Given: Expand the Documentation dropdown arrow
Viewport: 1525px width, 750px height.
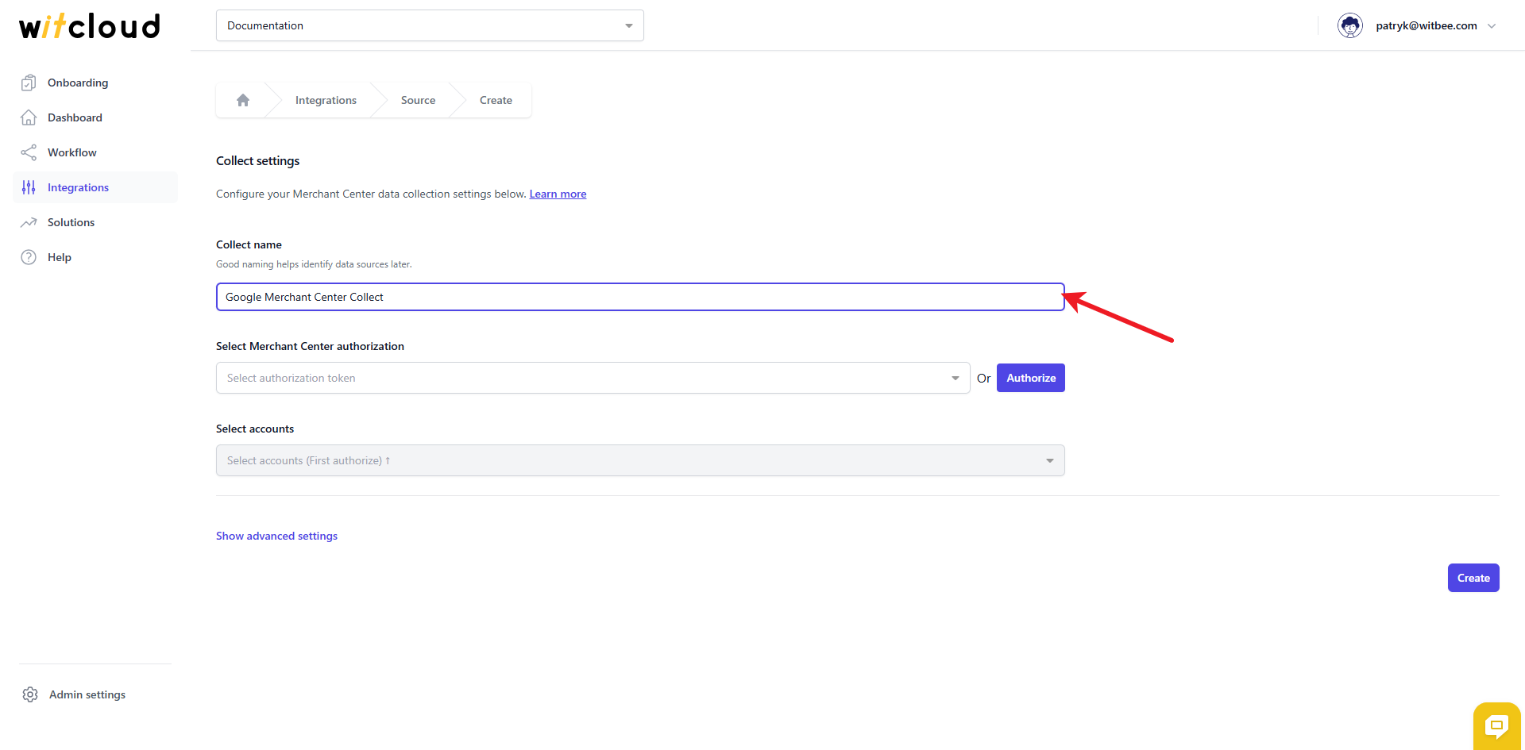Looking at the screenshot, I should click(x=629, y=25).
